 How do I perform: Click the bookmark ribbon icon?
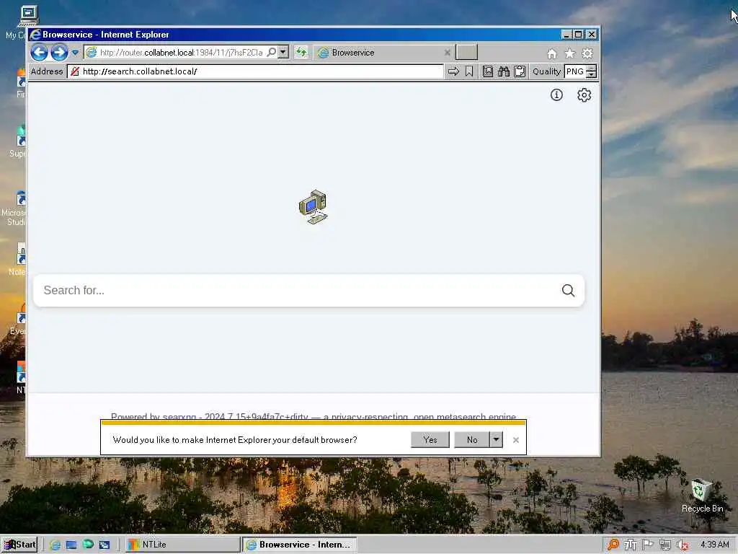[468, 71]
